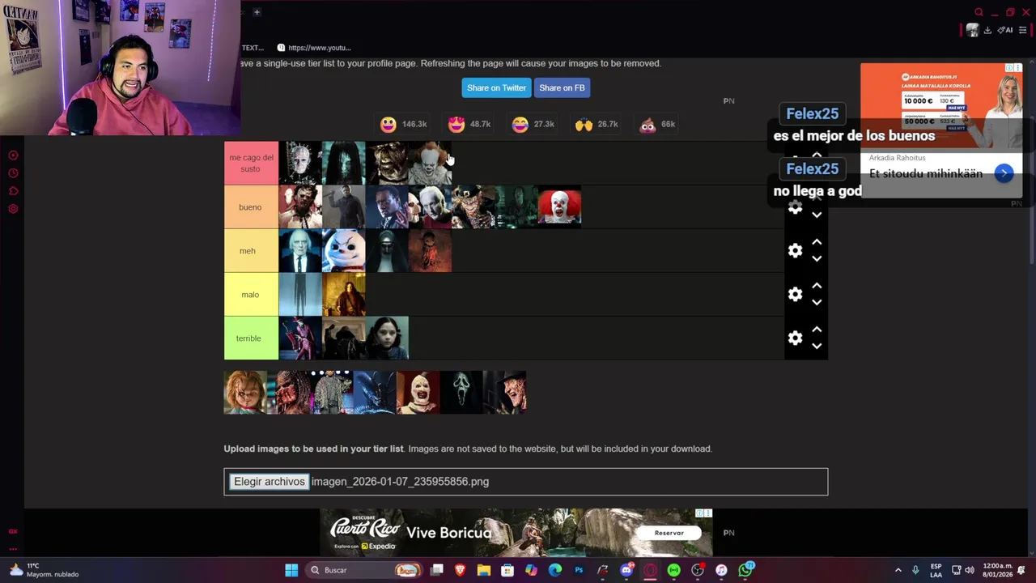The width and height of the screenshot is (1036, 583).
Task: Move meh row down
Action: pos(817,259)
